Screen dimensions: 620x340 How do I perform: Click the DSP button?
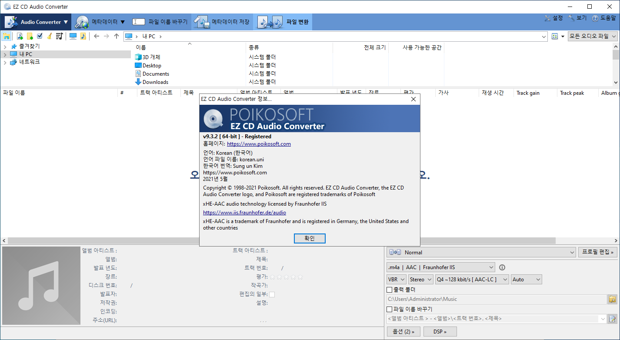coord(440,332)
